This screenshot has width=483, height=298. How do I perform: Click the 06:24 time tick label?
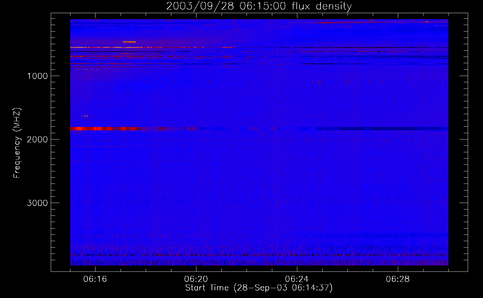297,279
